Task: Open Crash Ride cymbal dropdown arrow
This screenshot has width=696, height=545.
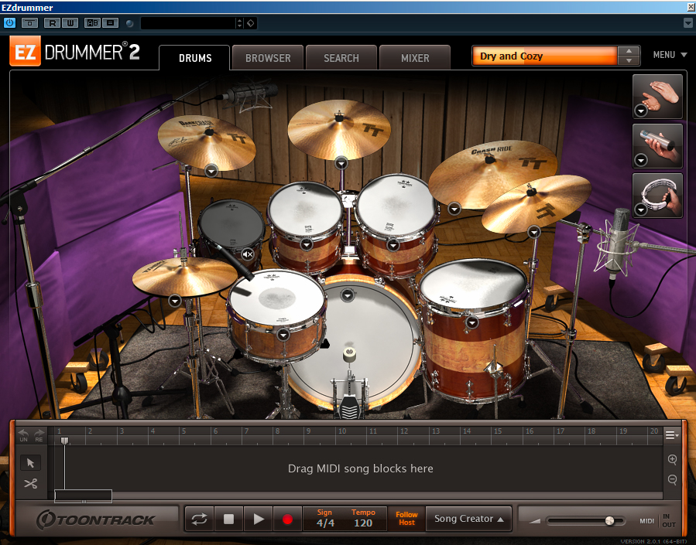Action: tap(454, 208)
